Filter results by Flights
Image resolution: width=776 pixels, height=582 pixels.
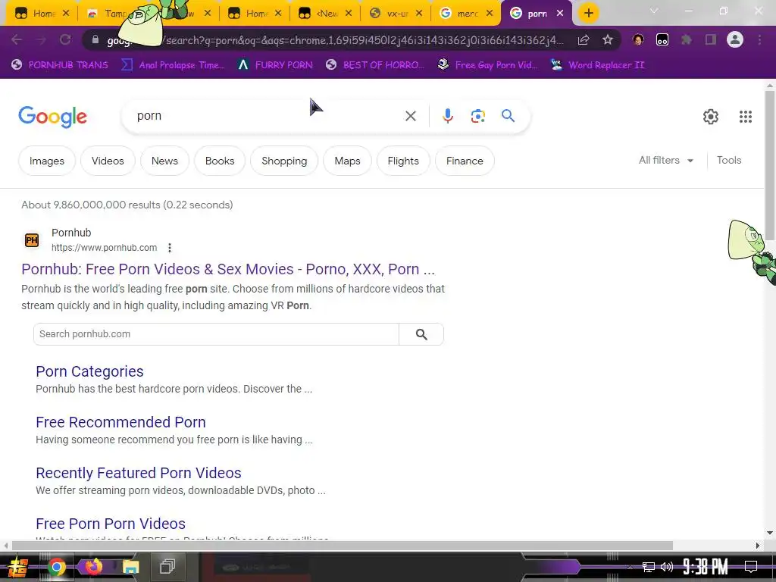(x=403, y=161)
